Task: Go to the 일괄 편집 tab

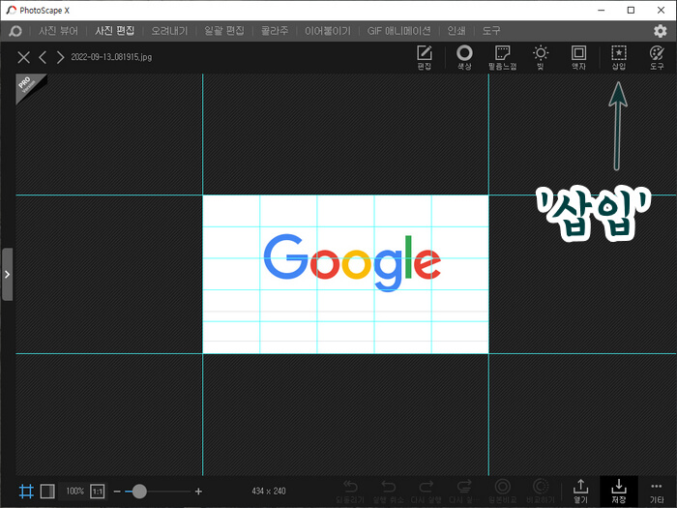Action: tap(224, 31)
